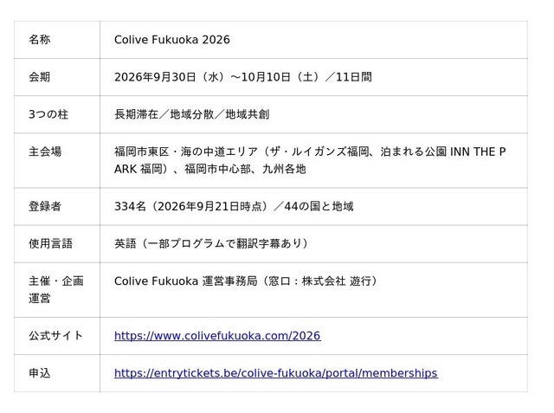554x413 pixels.
Task: Open the colivefukuoka.com/2026 official site link
Action: [217, 336]
